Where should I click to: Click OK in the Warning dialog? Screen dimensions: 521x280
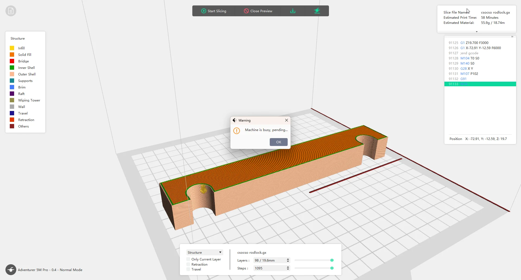click(279, 142)
